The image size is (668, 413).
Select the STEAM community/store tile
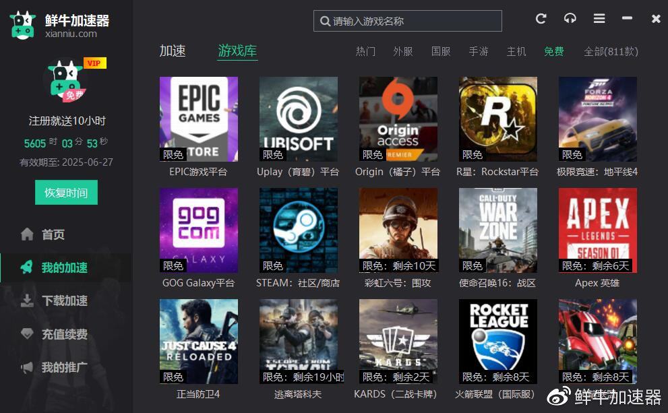coord(299,230)
